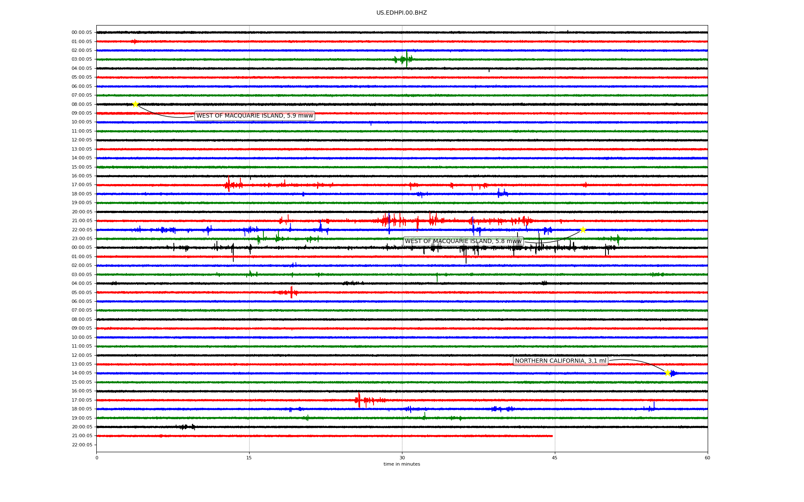Screen dimensions: 804x502
Task: Click the Northern California 3.1 ml label
Action: (x=560, y=361)
